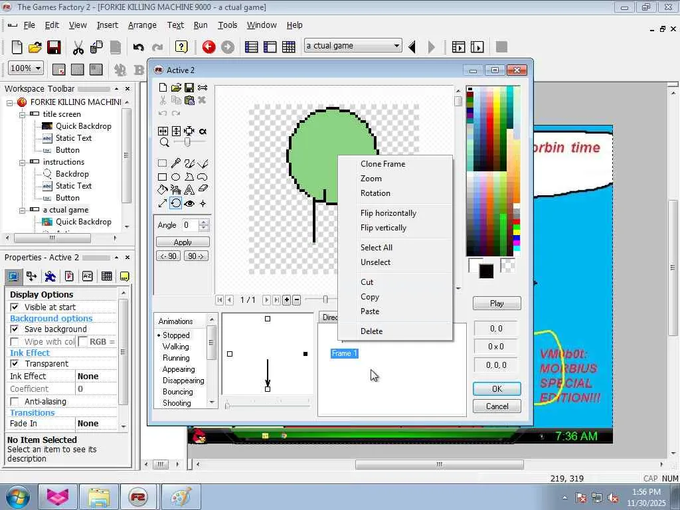Select the Polygon shape tool
This screenshot has height=510, width=680.
tap(189, 177)
